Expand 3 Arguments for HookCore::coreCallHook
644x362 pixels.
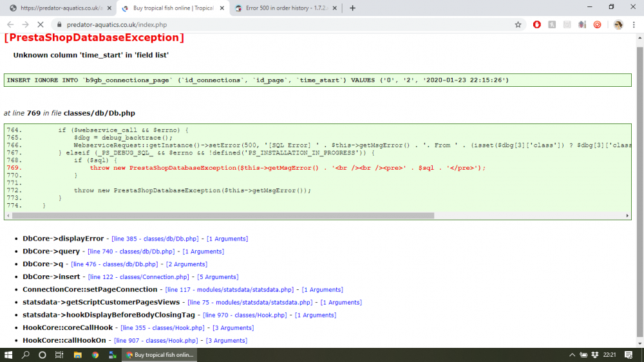click(x=233, y=327)
